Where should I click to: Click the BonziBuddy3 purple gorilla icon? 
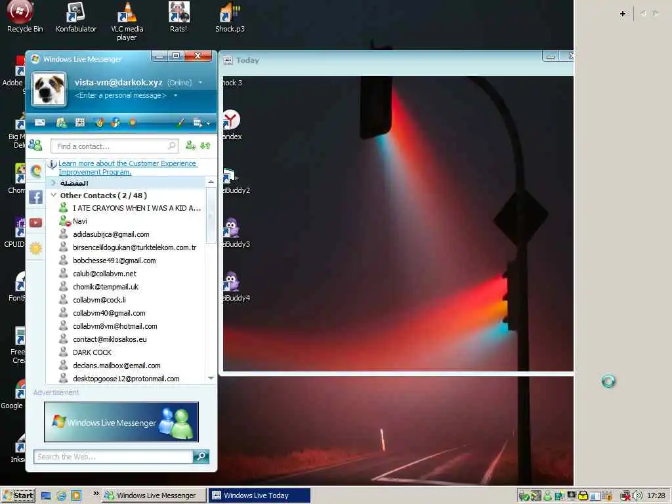(232, 228)
